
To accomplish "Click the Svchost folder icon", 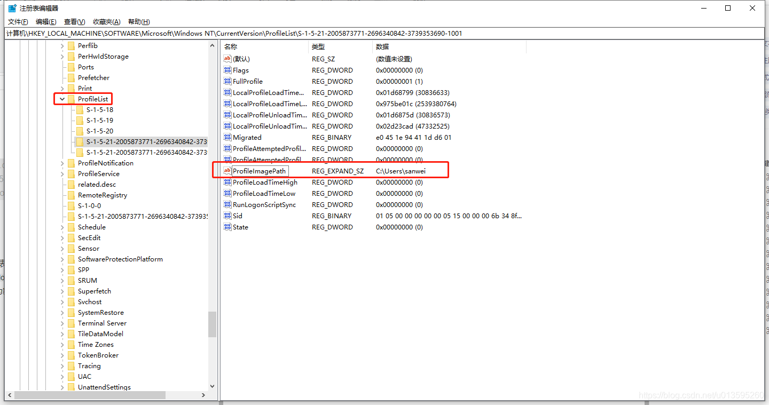I will 71,301.
